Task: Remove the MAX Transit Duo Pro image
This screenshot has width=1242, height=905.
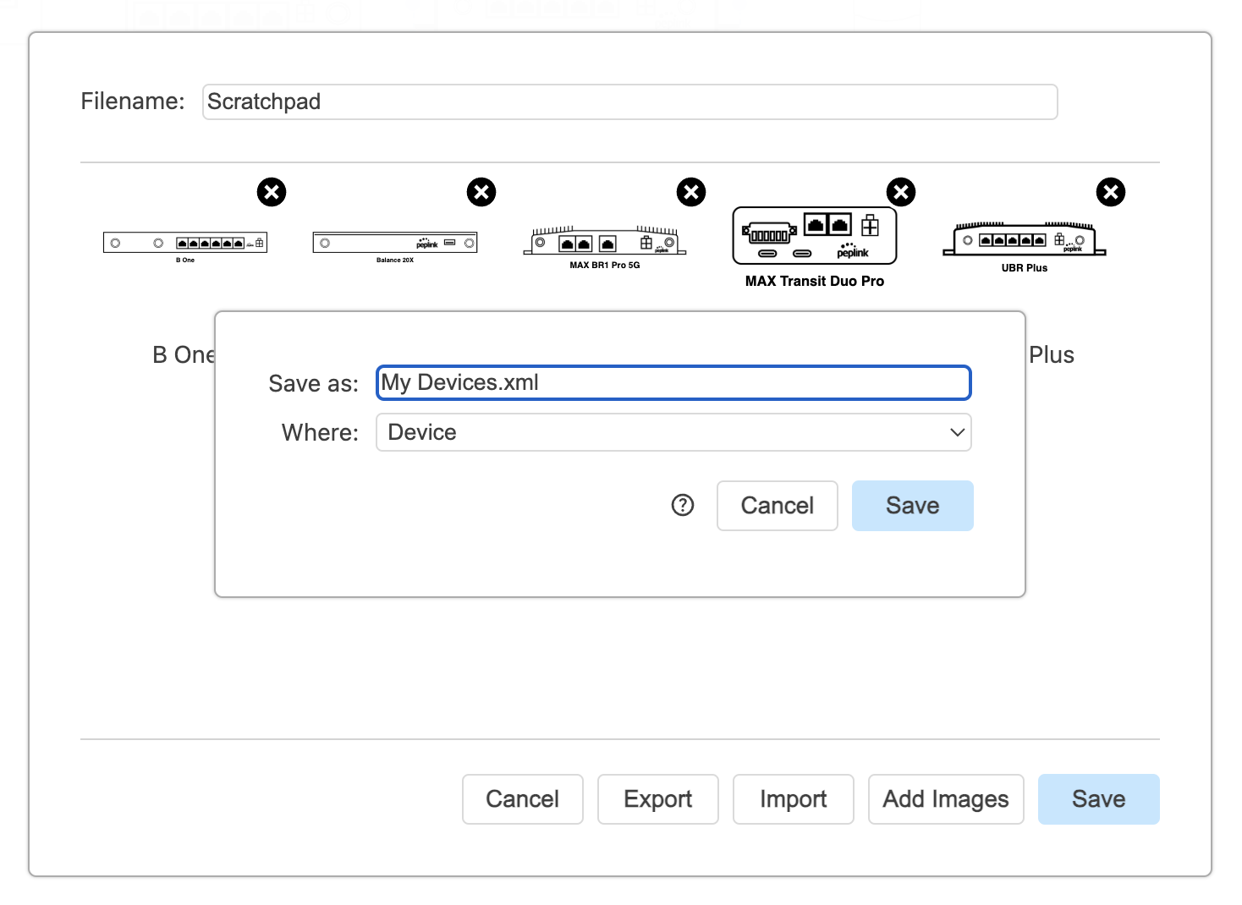Action: pyautogui.click(x=901, y=192)
